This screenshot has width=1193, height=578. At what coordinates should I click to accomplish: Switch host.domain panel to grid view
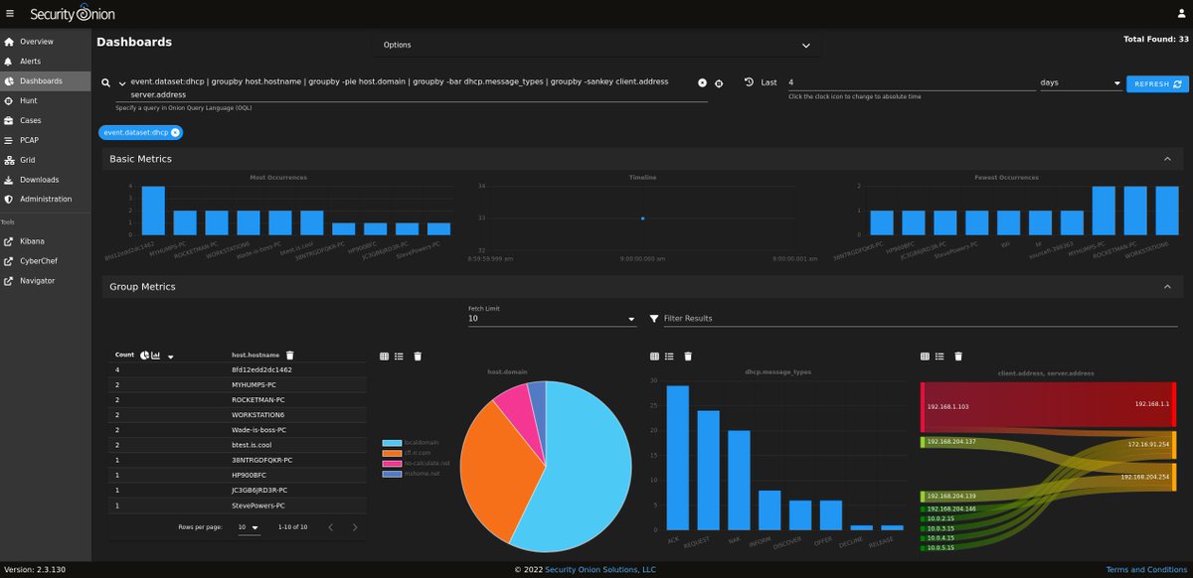click(x=383, y=356)
